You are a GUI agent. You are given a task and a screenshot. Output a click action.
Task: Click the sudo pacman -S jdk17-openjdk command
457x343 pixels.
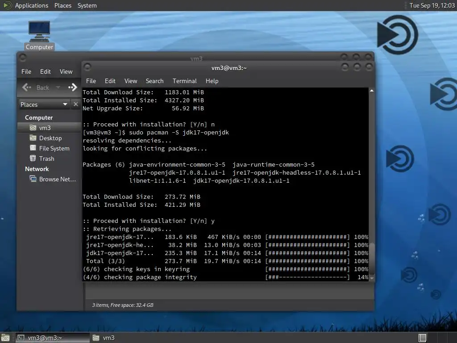coord(179,132)
